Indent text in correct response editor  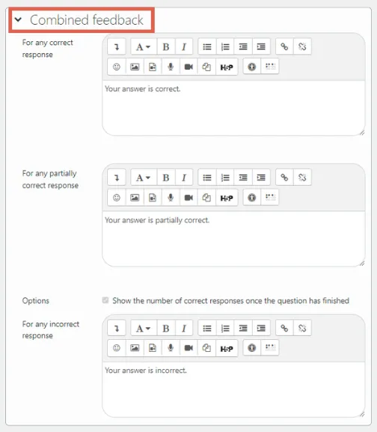click(x=261, y=47)
